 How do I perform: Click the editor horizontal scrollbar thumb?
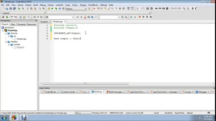point(85,84)
